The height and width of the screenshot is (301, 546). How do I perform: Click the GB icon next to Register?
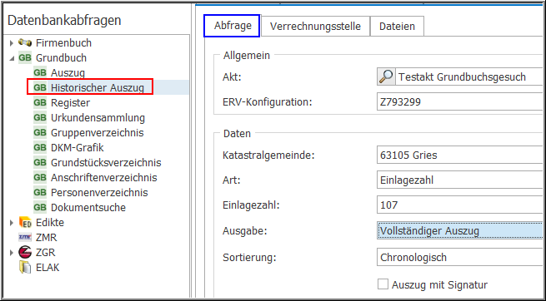pyautogui.click(x=40, y=102)
